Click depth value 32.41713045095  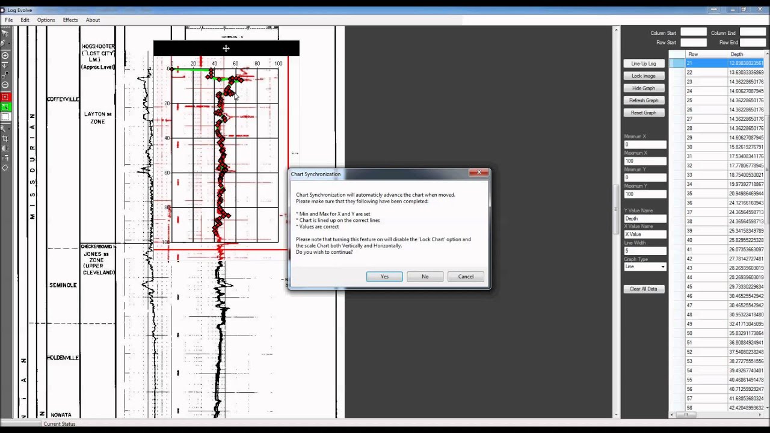[746, 324]
